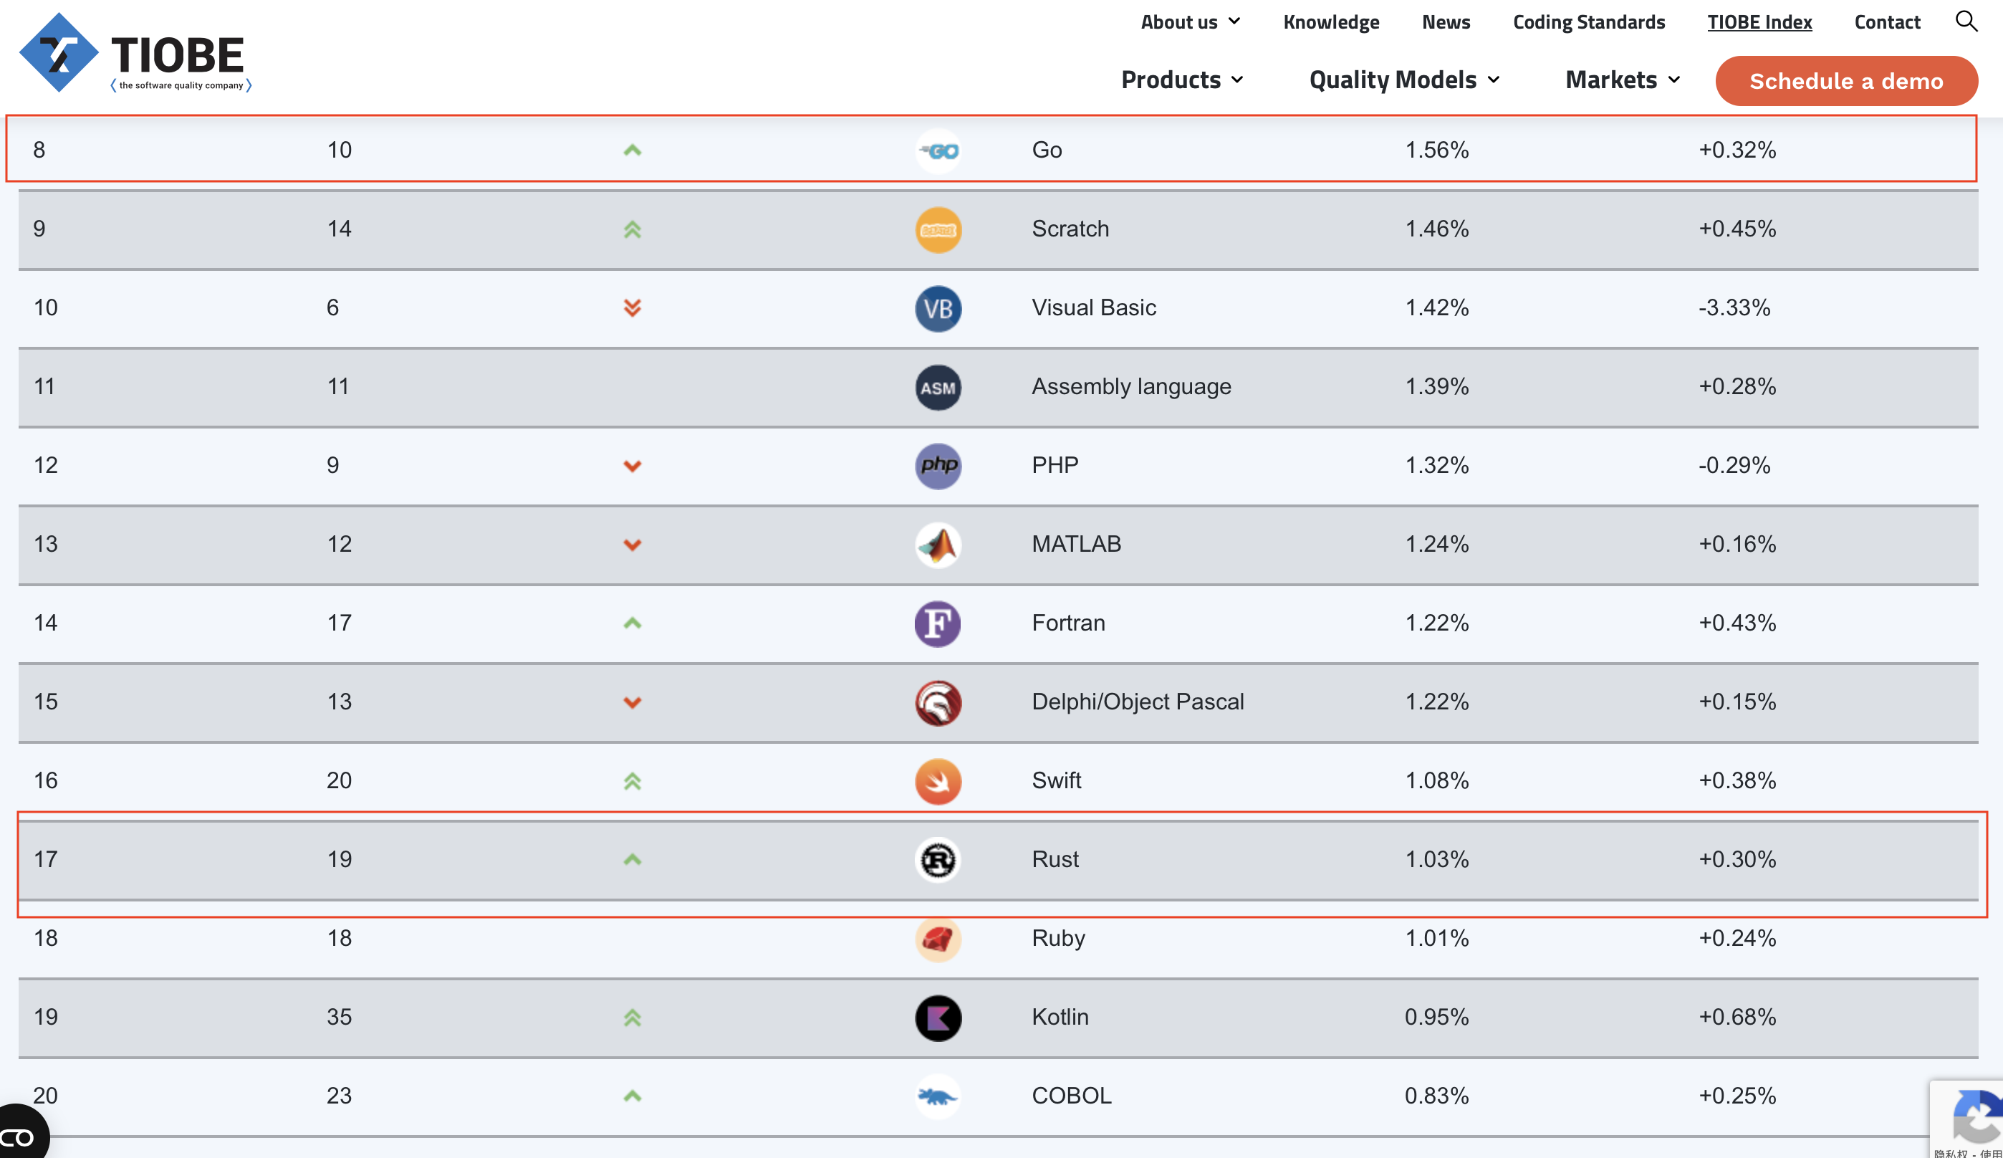The width and height of the screenshot is (2003, 1158).
Task: Open the News link
Action: coord(1445,22)
